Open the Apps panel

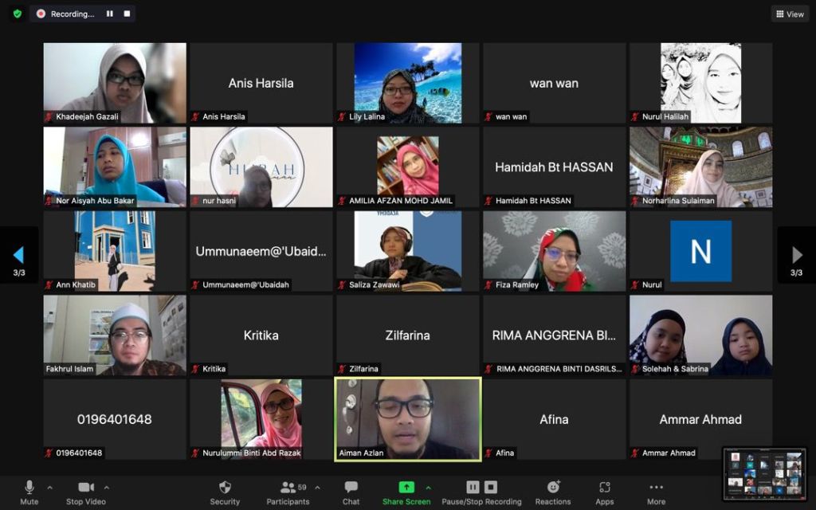point(605,488)
